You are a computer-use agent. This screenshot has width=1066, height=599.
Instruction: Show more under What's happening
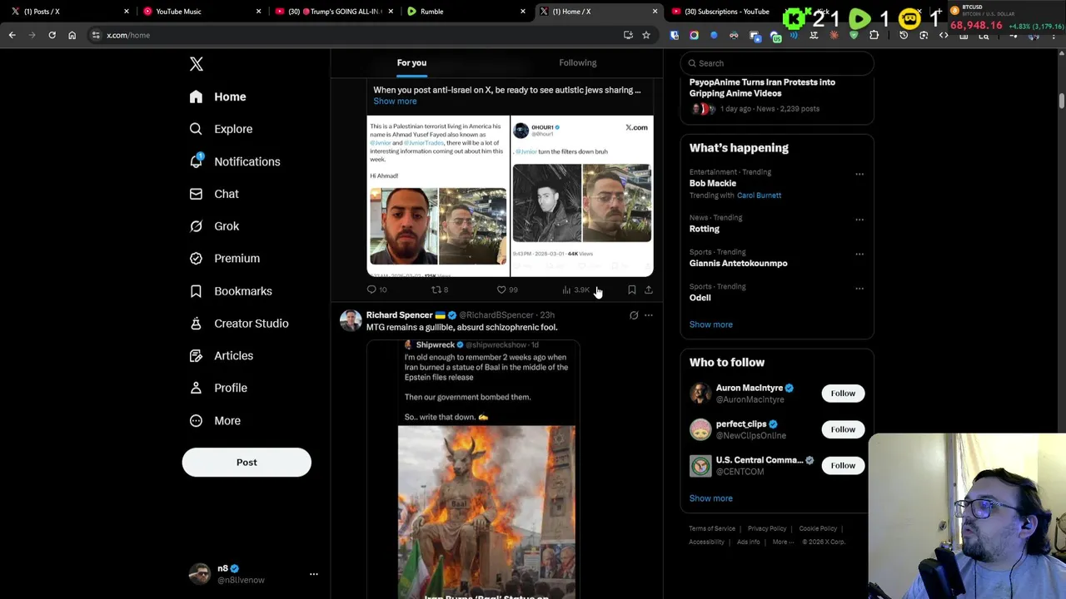710,324
